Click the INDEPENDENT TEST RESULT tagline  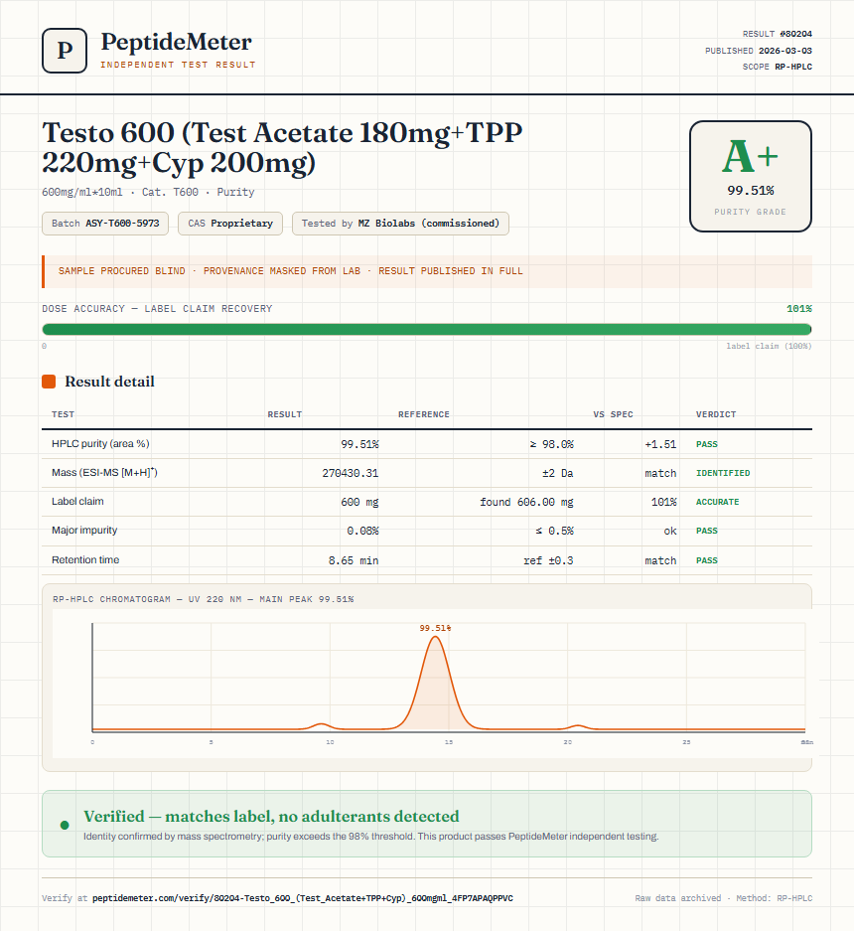coord(178,65)
